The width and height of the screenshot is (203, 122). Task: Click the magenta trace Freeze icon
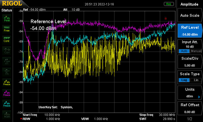(x=7, y=93)
